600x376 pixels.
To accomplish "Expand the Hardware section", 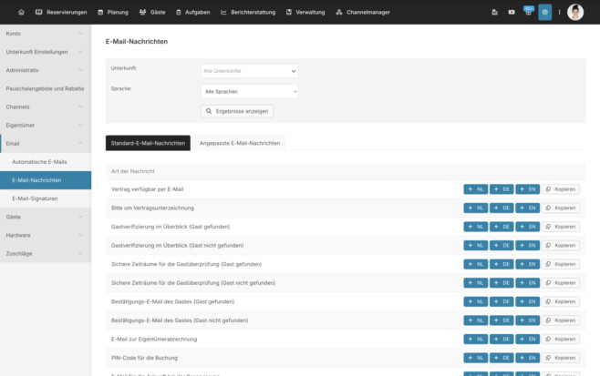I will click(x=46, y=236).
